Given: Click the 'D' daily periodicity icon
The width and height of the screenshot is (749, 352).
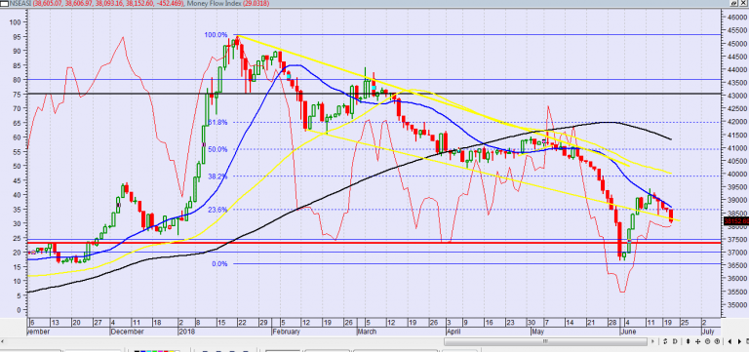Looking at the screenshot, I should 675,341.
